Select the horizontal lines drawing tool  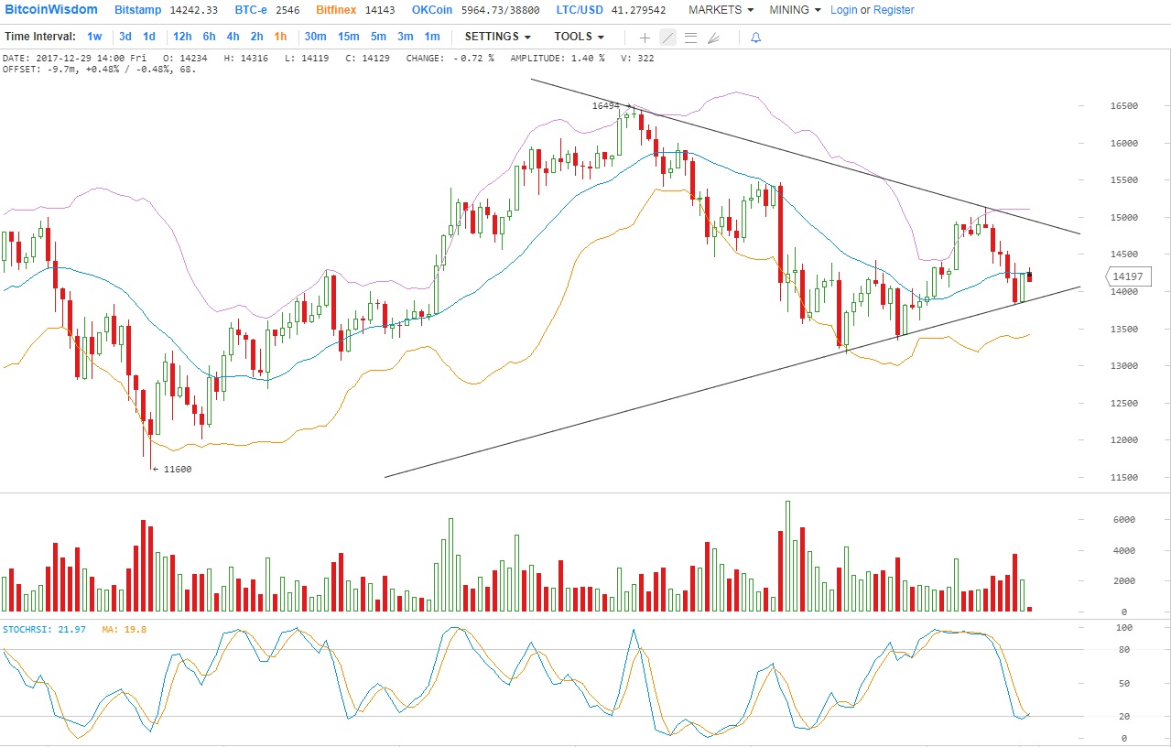[690, 38]
